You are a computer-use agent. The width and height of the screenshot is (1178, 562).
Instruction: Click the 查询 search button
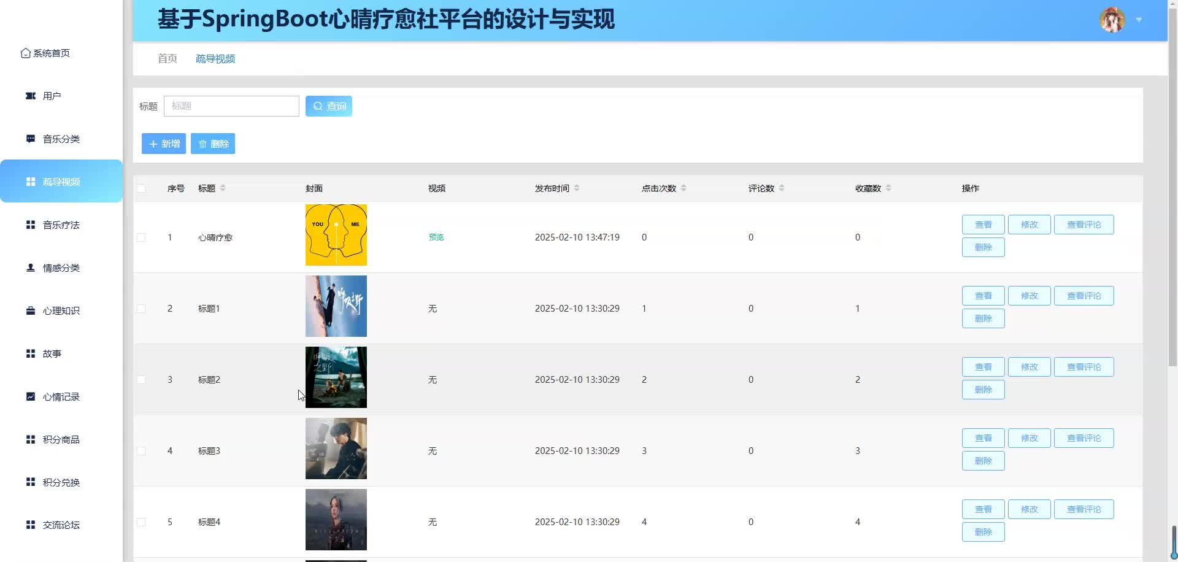(x=329, y=106)
